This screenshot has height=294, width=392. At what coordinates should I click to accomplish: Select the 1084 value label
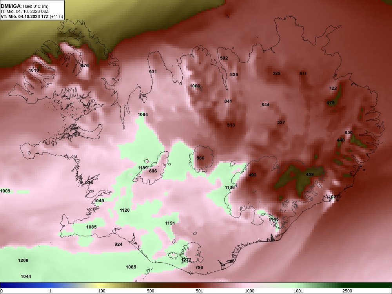tap(143, 115)
